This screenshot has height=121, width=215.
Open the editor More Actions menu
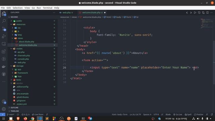tap(211, 13)
